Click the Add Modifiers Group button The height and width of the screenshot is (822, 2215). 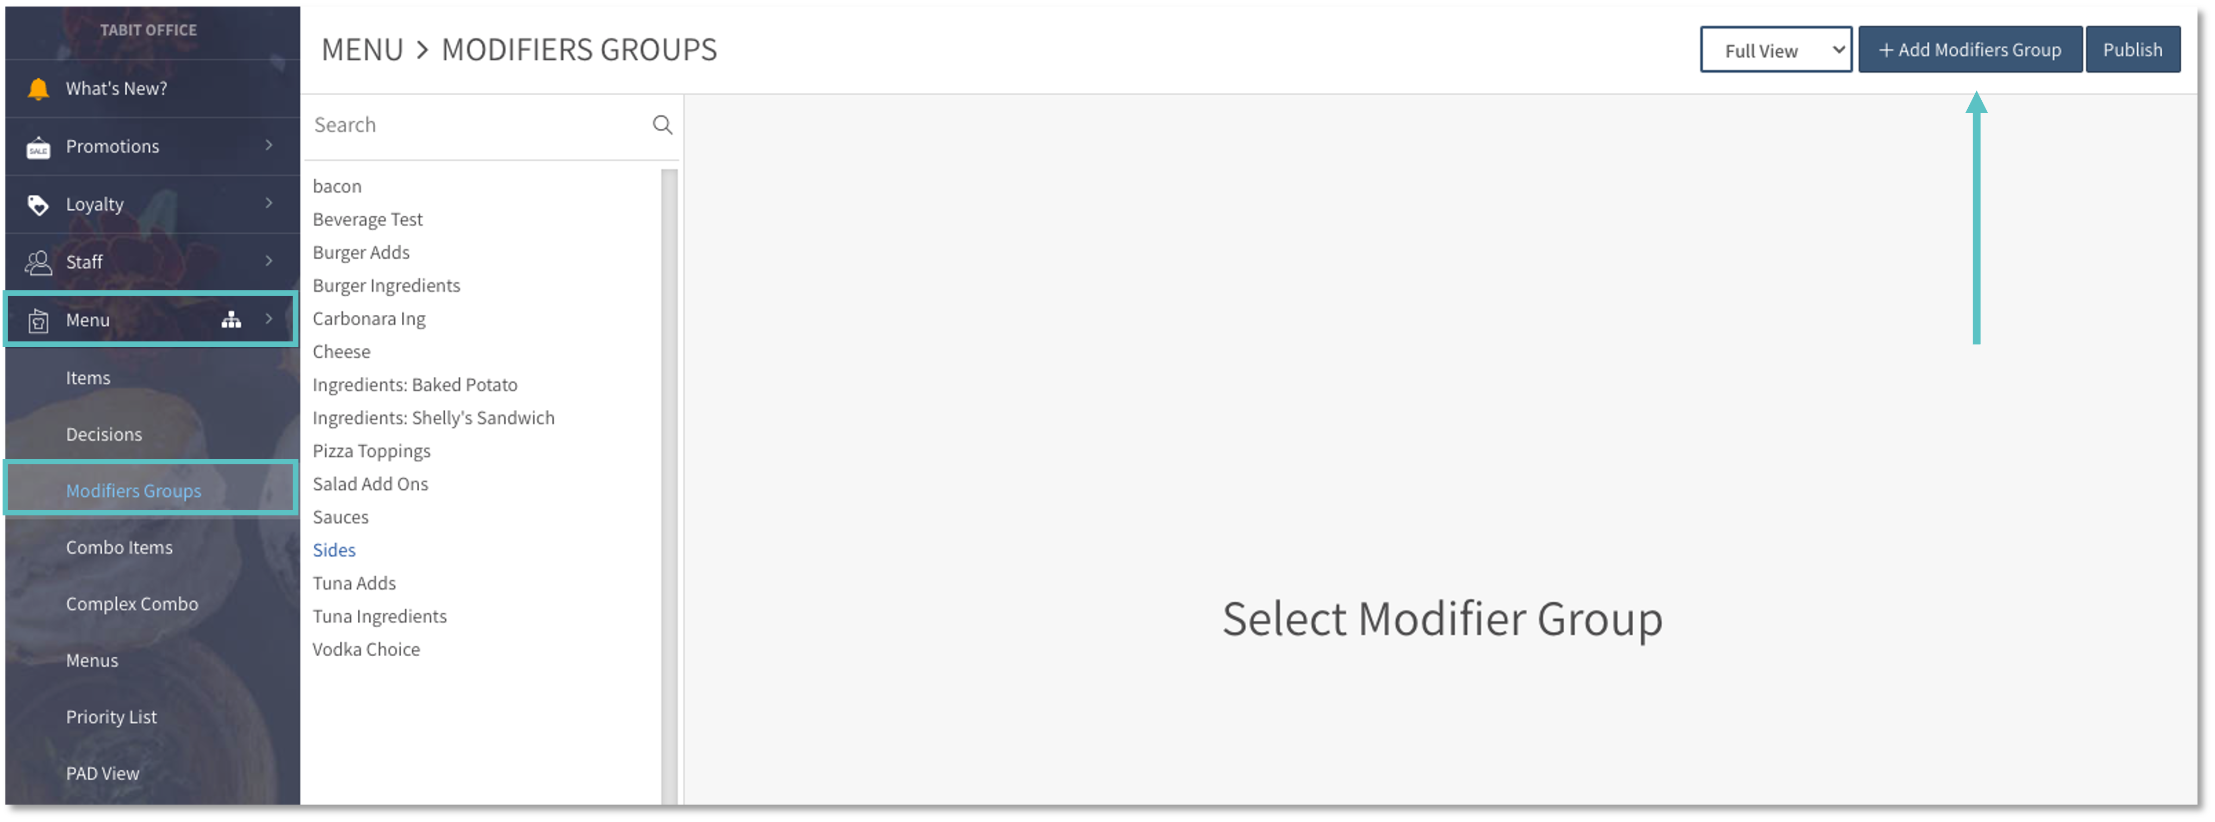pyautogui.click(x=1970, y=50)
